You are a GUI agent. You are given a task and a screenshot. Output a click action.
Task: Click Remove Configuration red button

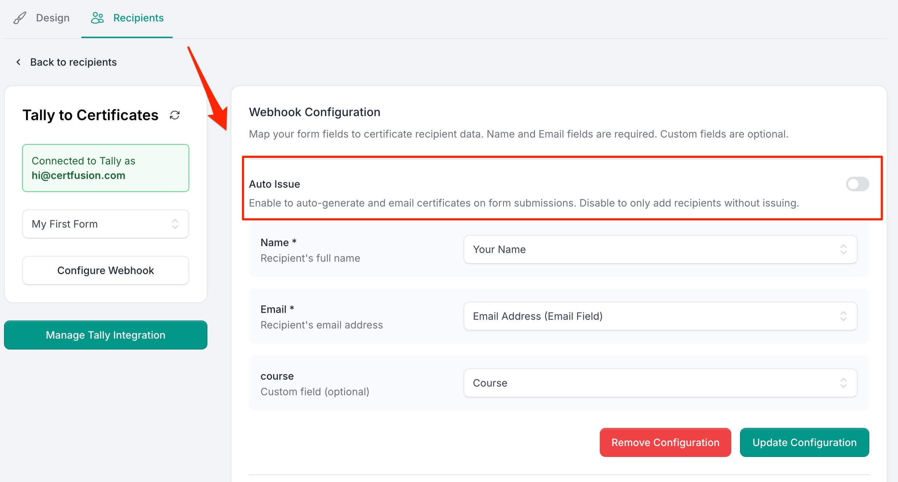point(665,442)
